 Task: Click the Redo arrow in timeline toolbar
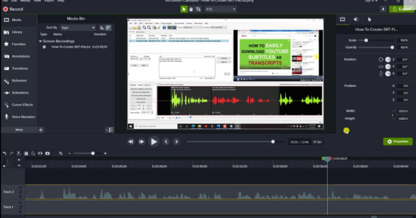pyautogui.click(x=11, y=153)
